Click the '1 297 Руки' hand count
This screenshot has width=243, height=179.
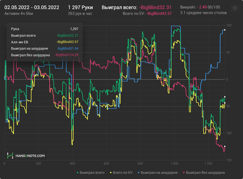pos(81,7)
